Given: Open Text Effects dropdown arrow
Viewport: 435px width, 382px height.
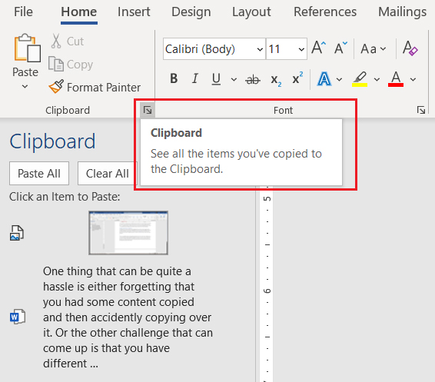Looking at the screenshot, I should pyautogui.click(x=339, y=80).
